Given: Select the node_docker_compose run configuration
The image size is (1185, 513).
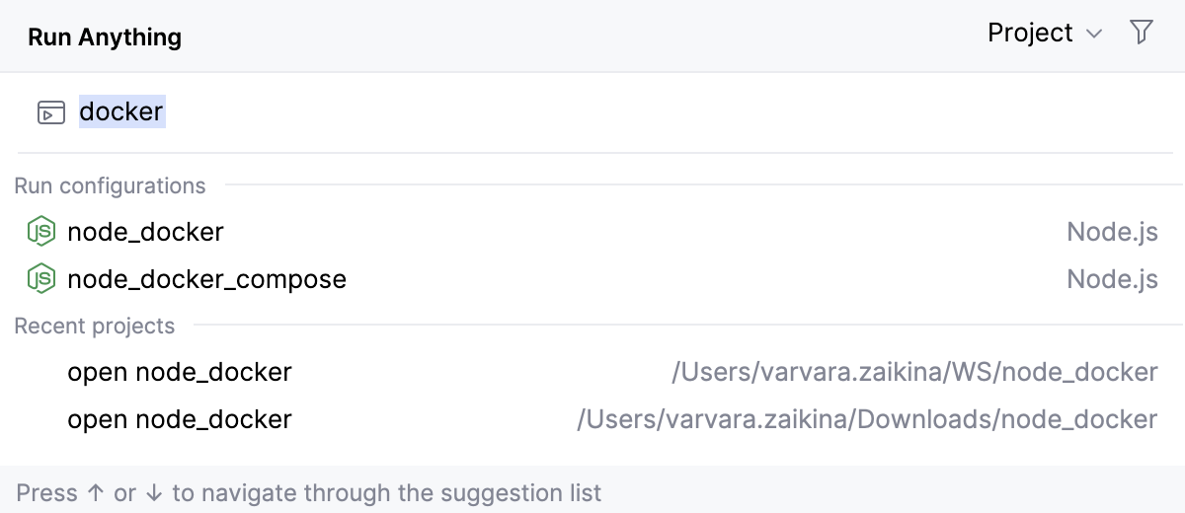Looking at the screenshot, I should [x=206, y=279].
